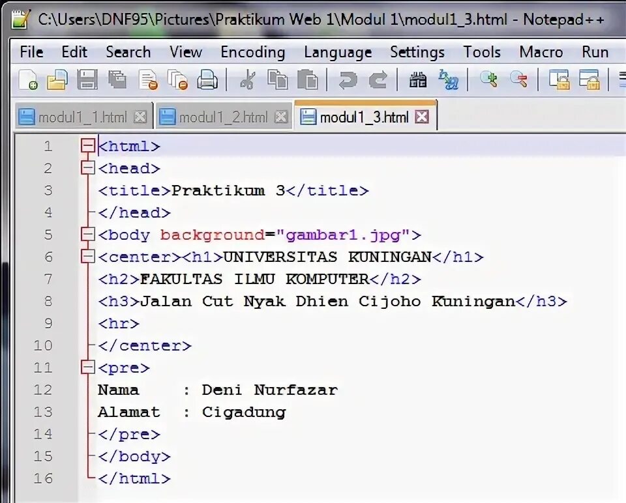Image resolution: width=626 pixels, height=503 pixels.
Task: Click the Synchronize Horizontal Scrolling icon
Action: tap(589, 79)
